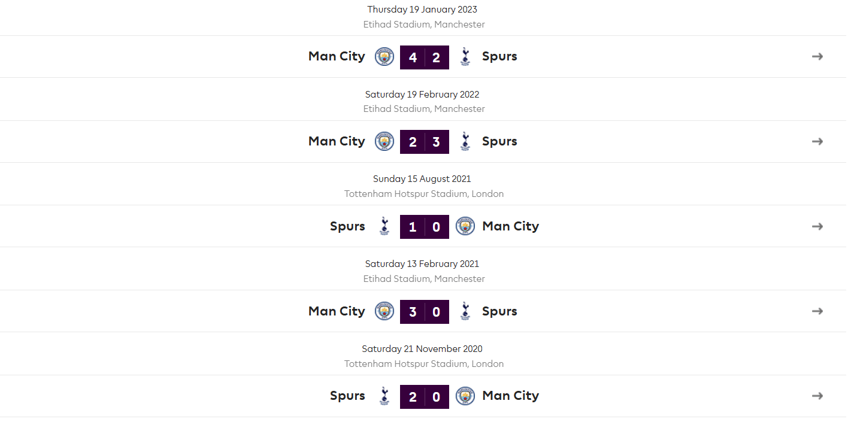Open arrow for 19 February 2022 match

pos(817,142)
